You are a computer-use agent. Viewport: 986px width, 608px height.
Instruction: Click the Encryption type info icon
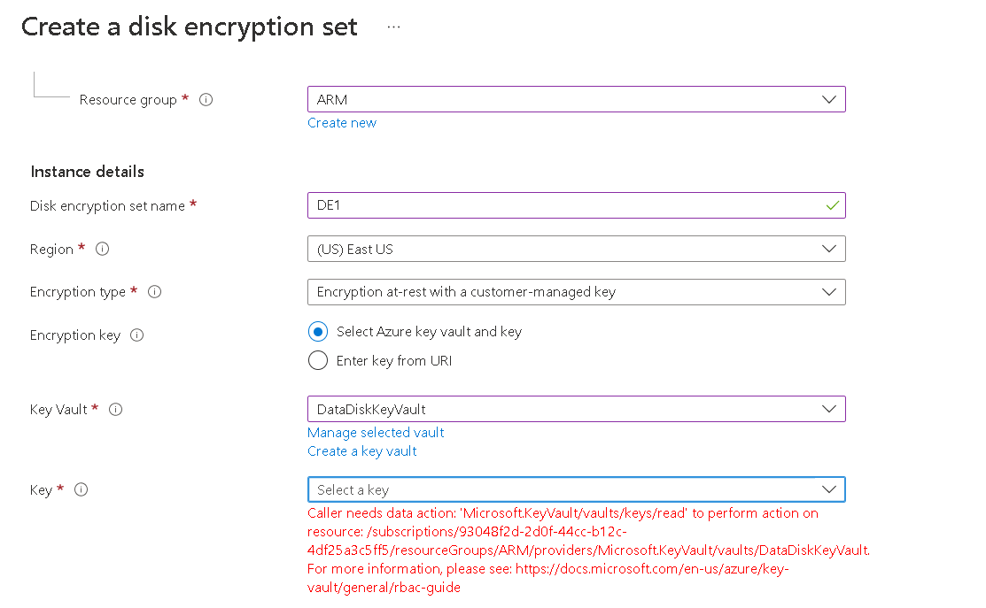pos(155,292)
